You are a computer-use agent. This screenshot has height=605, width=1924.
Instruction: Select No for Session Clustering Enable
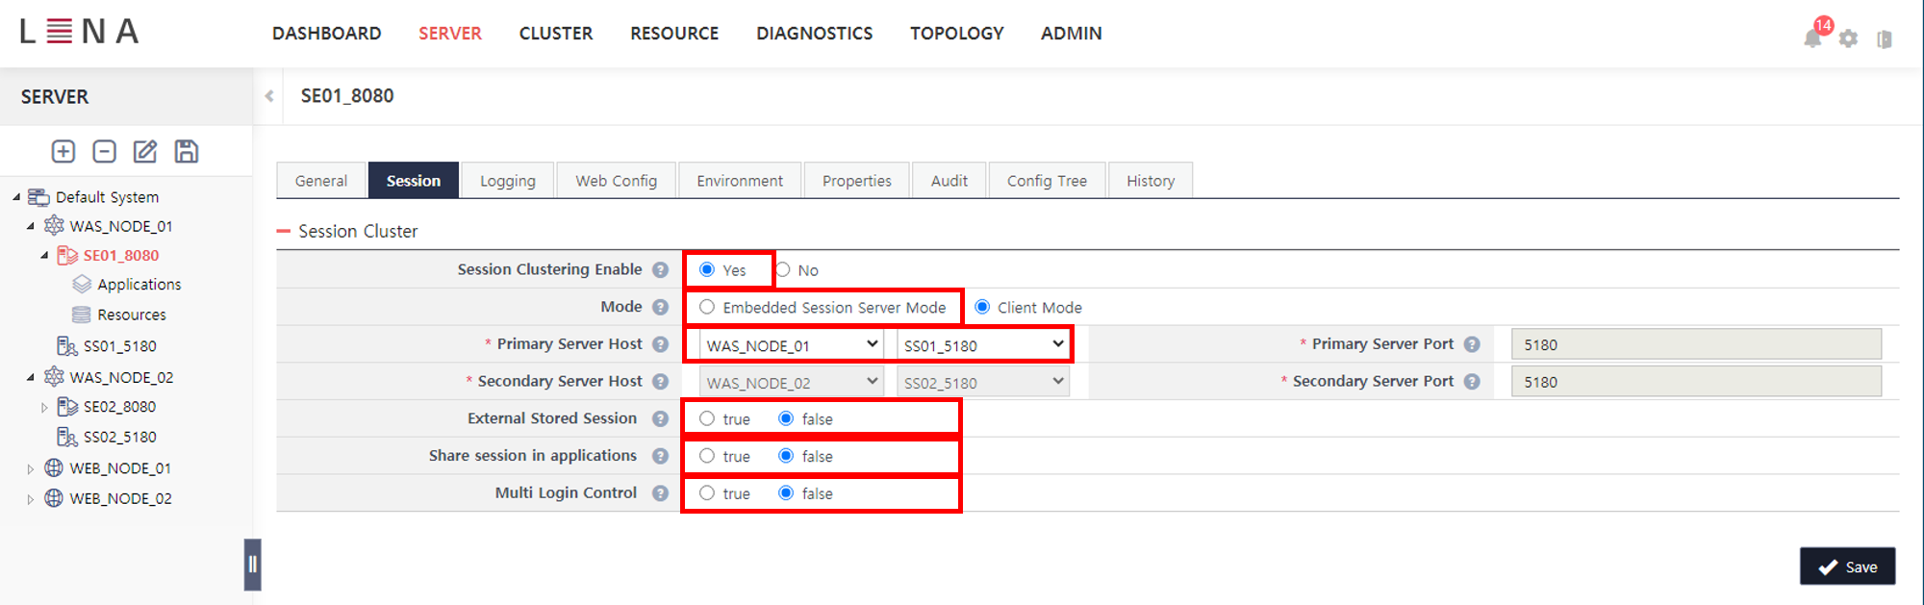(784, 270)
